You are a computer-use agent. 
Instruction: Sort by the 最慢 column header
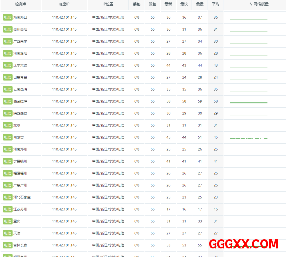200,4
